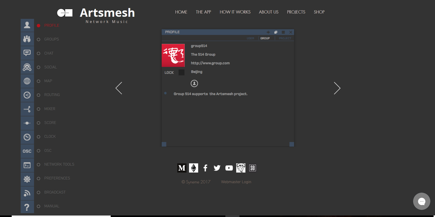The image size is (435, 217).
Task: Click the Clock icon in sidebar
Action: [x=27, y=137]
